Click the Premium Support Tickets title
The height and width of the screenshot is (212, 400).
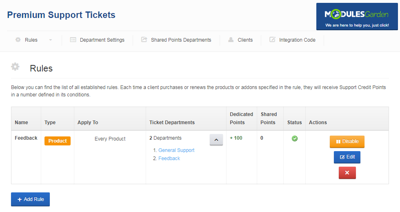point(61,15)
